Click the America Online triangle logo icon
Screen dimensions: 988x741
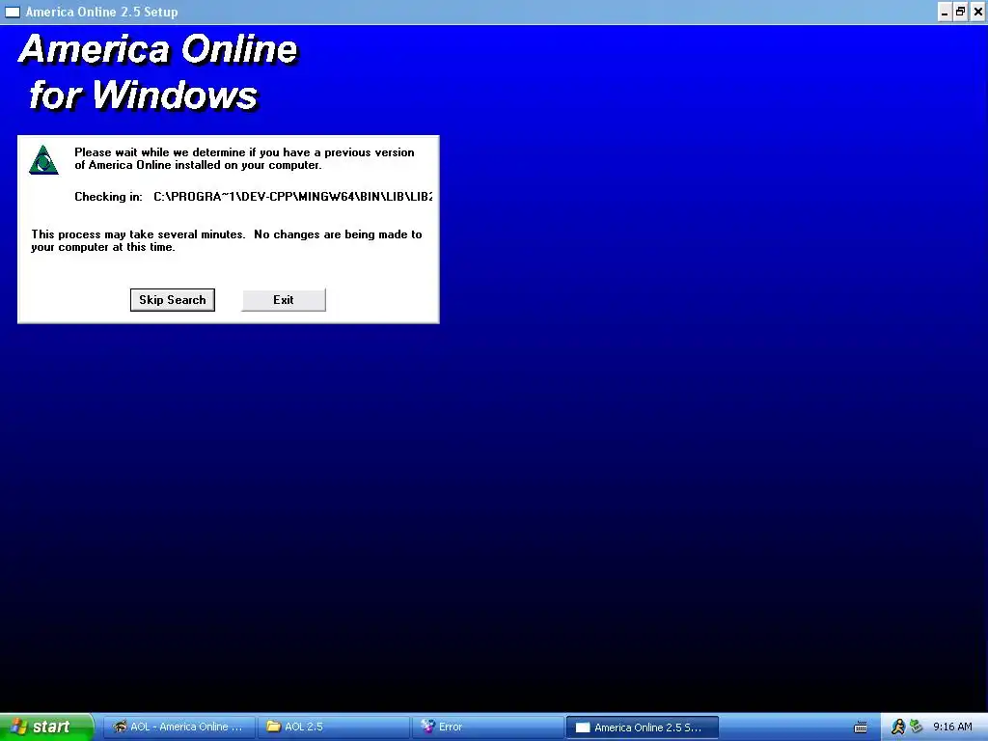click(x=43, y=160)
